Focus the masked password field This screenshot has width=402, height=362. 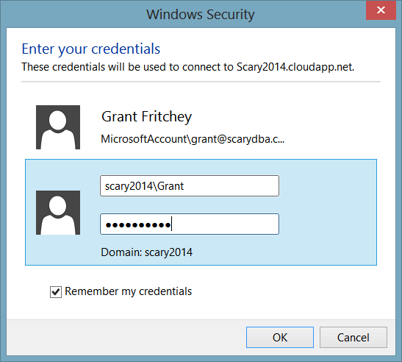pos(190,224)
